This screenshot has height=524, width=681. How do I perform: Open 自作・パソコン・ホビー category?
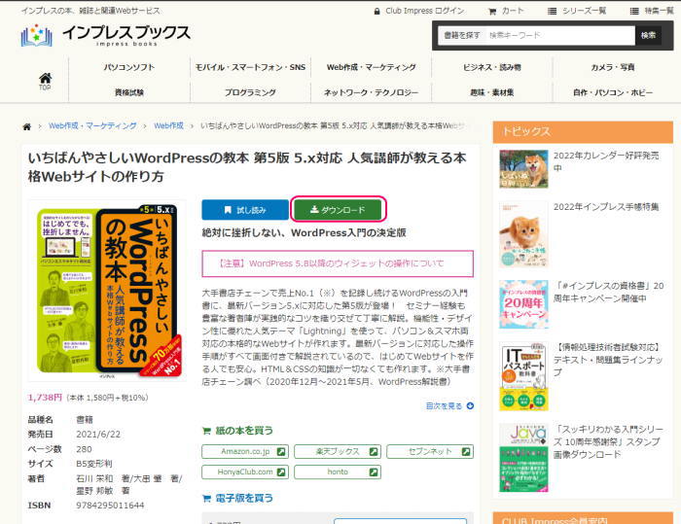pyautogui.click(x=613, y=92)
